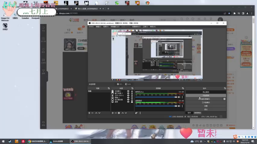Pop out the Sources dock panel
This screenshot has width=257, height=144.
132,88
